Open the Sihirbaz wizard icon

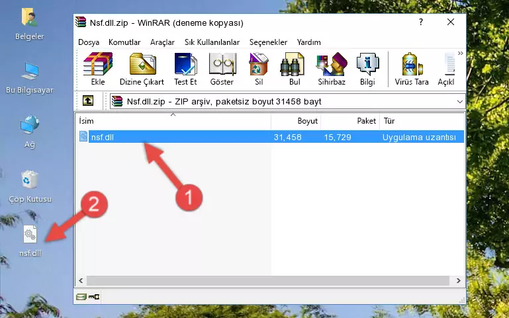[x=332, y=64]
